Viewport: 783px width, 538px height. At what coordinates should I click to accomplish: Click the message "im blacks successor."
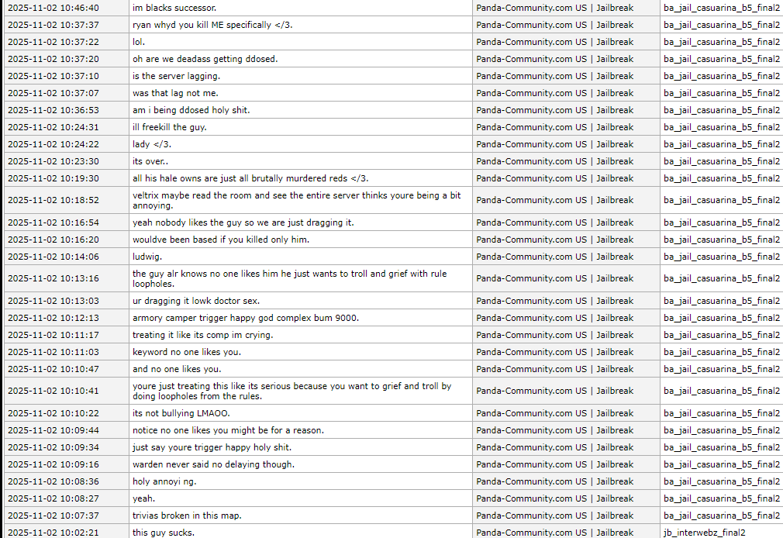point(174,8)
